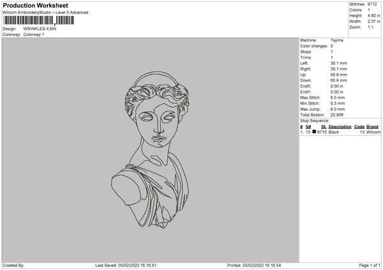
Task: Click the 'Description' column header
Action: [340, 127]
